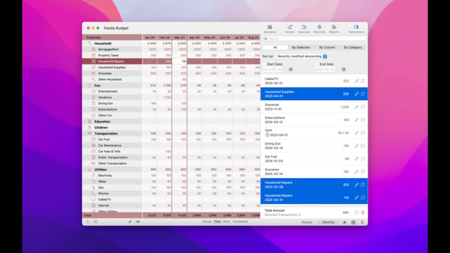Select the All transactions filter tab

click(275, 48)
